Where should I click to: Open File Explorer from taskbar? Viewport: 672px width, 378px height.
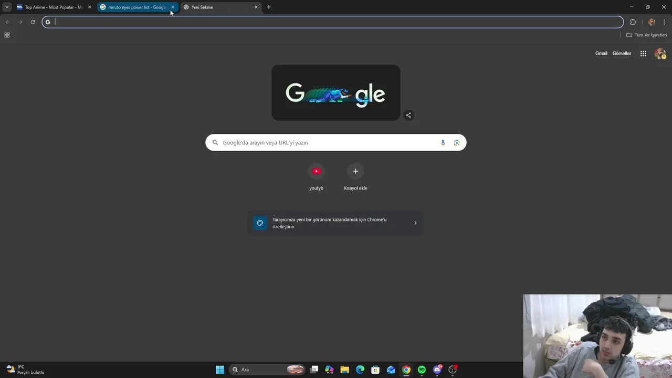(344, 370)
